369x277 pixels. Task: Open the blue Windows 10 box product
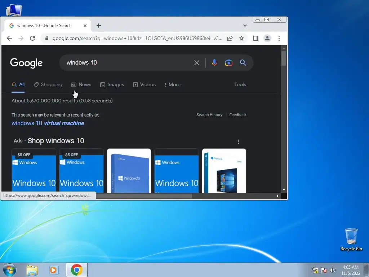(x=129, y=171)
